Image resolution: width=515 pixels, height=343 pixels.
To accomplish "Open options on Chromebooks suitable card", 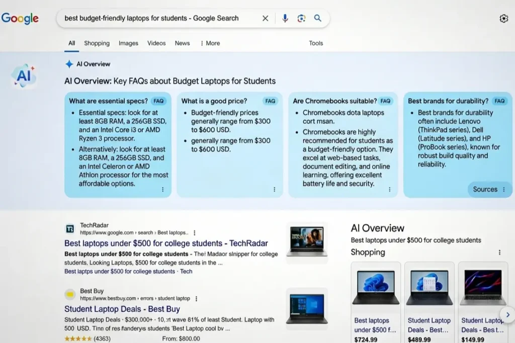I will click(x=389, y=190).
